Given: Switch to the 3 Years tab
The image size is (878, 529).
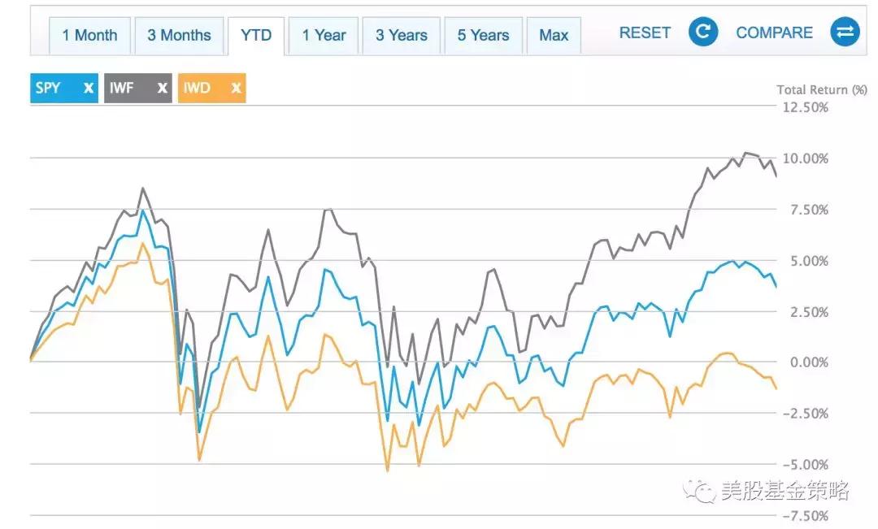Looking at the screenshot, I should click(402, 36).
